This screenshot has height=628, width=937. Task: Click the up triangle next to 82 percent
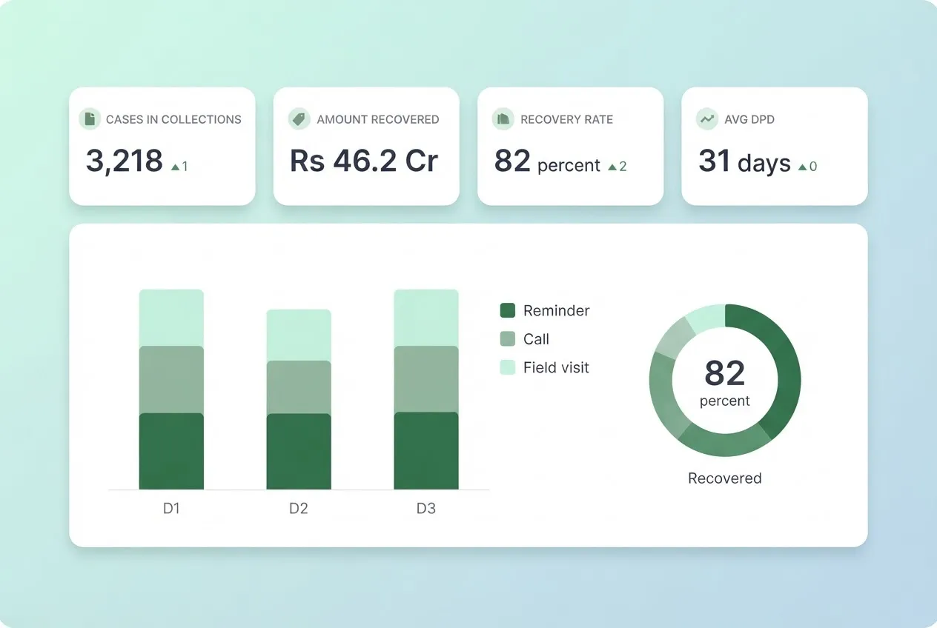[x=612, y=167]
